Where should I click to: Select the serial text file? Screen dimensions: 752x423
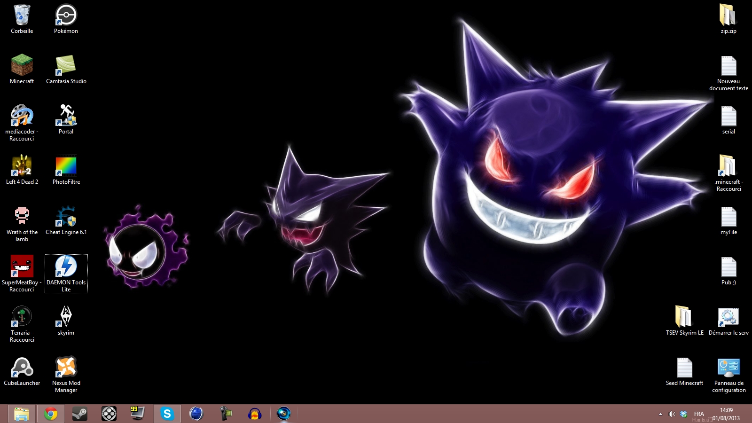[x=728, y=120]
